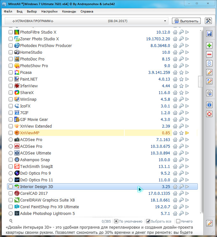217x237 pixels.
Task: Click the home icon for IrfanView
Action: coord(175,86)
